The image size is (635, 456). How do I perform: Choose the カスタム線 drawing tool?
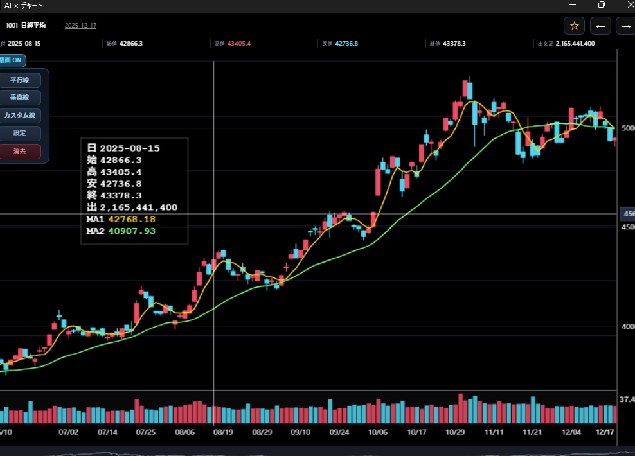(20, 116)
